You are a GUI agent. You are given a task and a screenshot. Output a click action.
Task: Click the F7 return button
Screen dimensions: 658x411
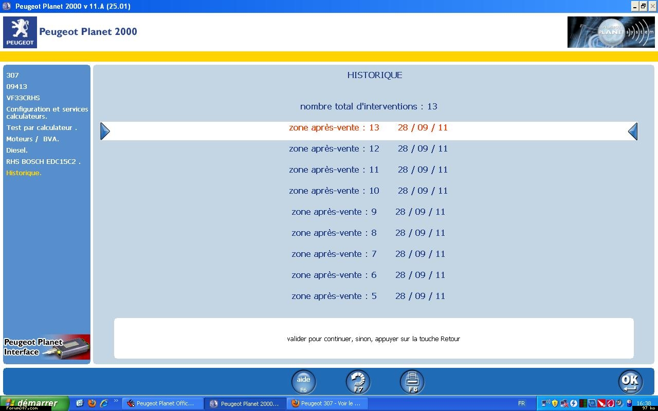[x=358, y=382]
